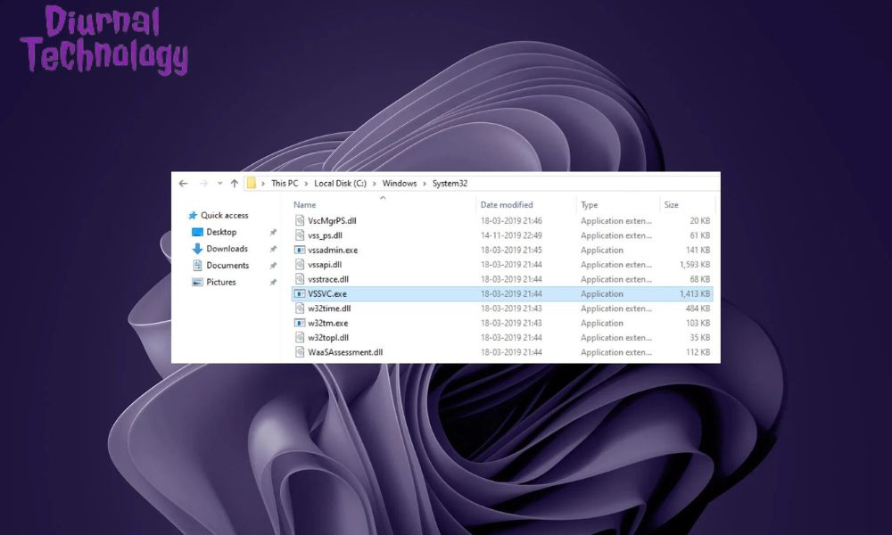The width and height of the screenshot is (892, 535).
Task: Sort files by Date modified column
Action: tap(506, 205)
